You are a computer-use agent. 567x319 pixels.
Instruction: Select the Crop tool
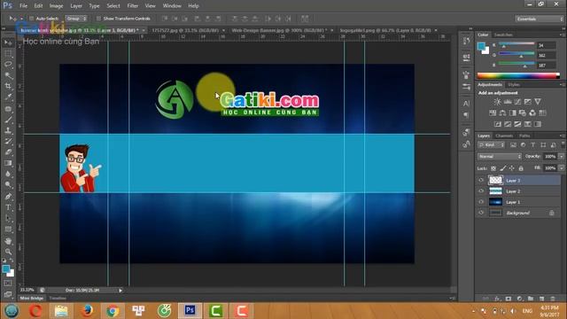8,86
